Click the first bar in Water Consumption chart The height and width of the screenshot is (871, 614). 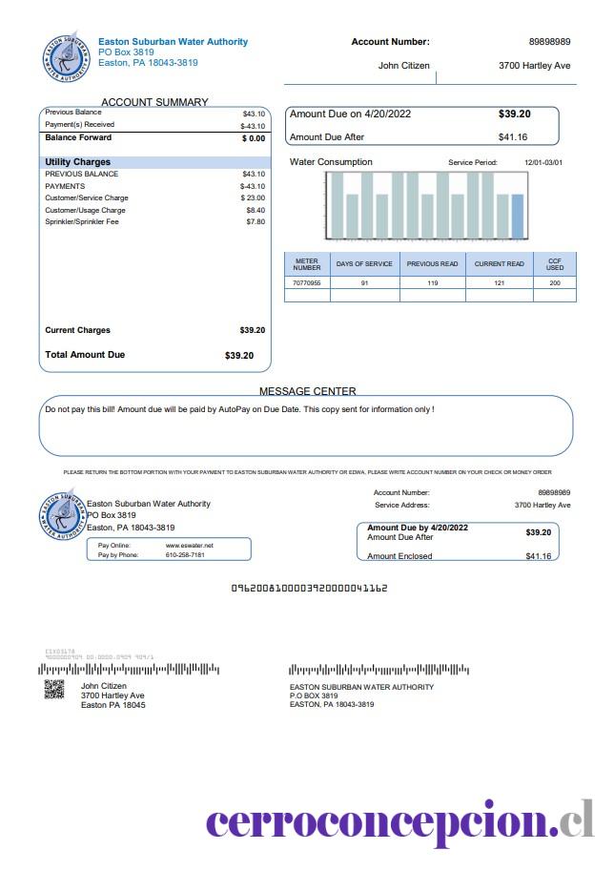point(337,205)
